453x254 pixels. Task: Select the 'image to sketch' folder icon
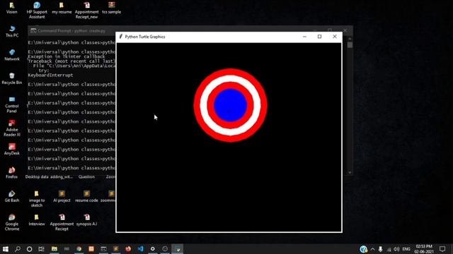coord(37,199)
